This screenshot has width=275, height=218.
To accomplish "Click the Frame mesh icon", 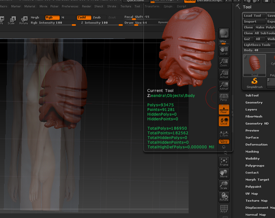I will click(x=224, y=162).
